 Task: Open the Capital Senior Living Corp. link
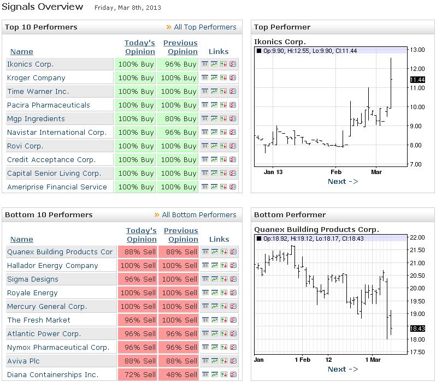point(54,173)
